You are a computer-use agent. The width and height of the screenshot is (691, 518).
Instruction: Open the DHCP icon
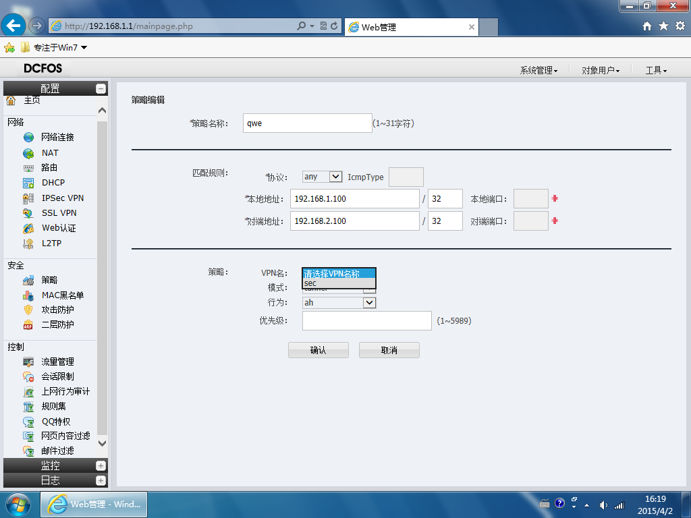click(28, 183)
